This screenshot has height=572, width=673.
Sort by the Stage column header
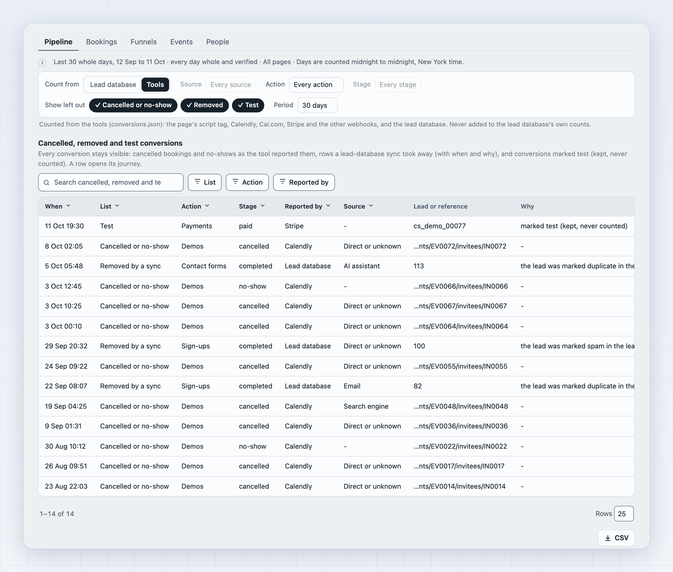252,207
